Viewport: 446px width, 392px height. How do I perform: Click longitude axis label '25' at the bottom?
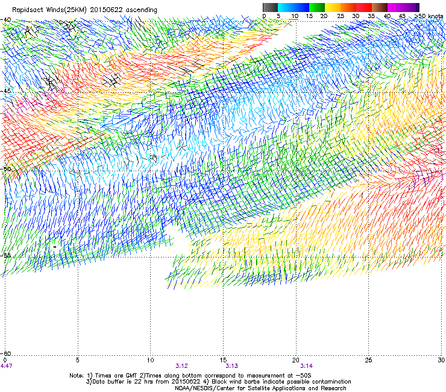368,360
